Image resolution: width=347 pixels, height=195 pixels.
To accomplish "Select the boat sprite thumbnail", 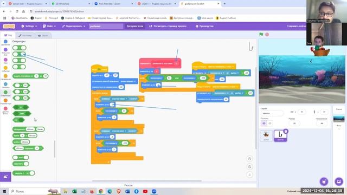I will click(266, 135).
